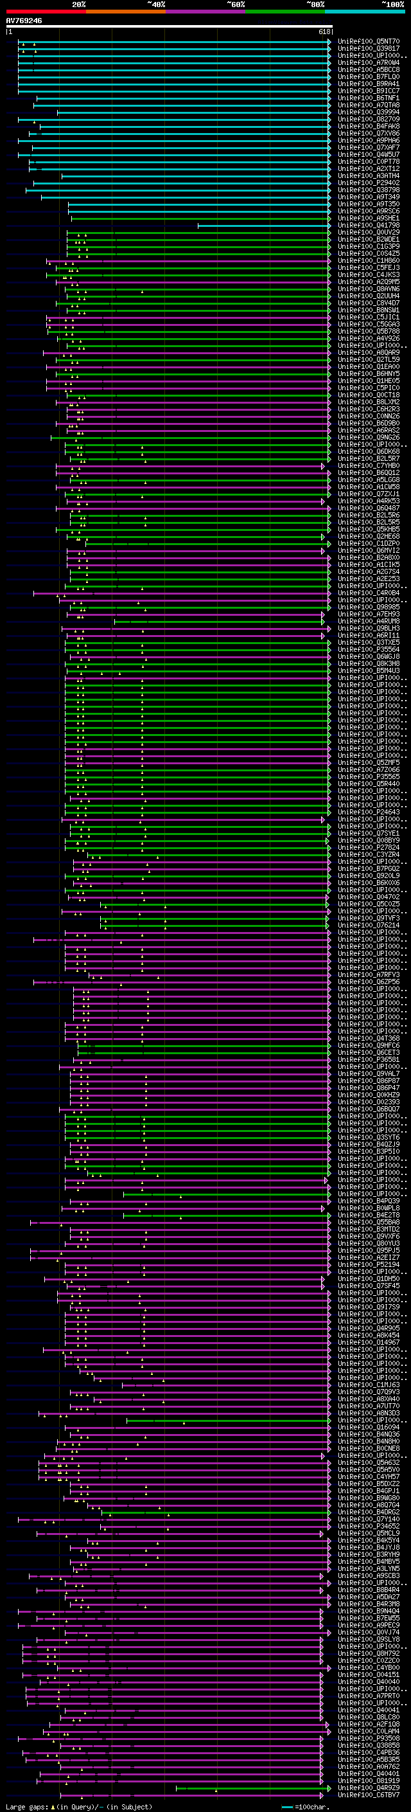The image size is (411, 1812).
Task: Select the UniRef100_C4JKS3 label
Action: (369, 275)
